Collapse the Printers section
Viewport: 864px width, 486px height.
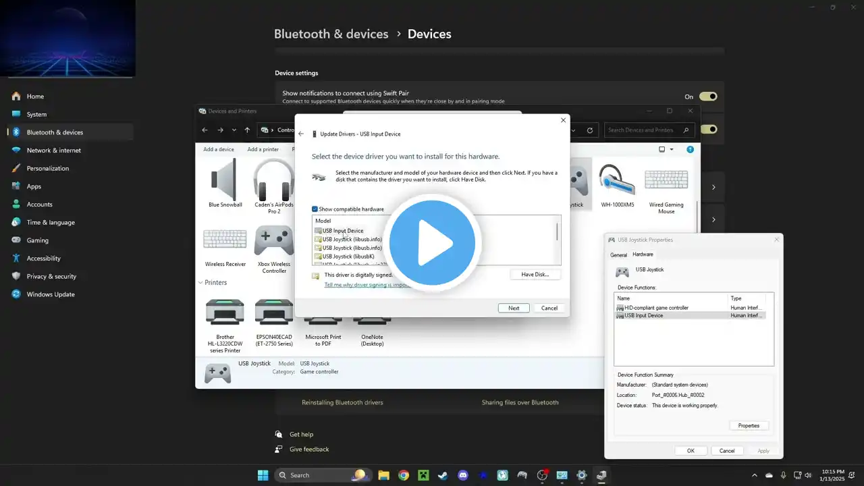pos(200,283)
